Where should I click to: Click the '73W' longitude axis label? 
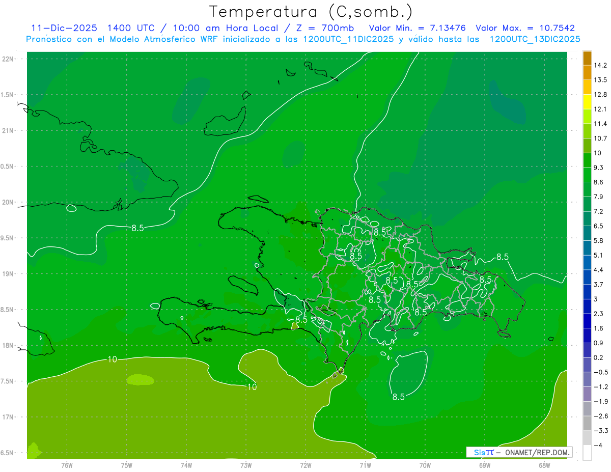point(246,465)
